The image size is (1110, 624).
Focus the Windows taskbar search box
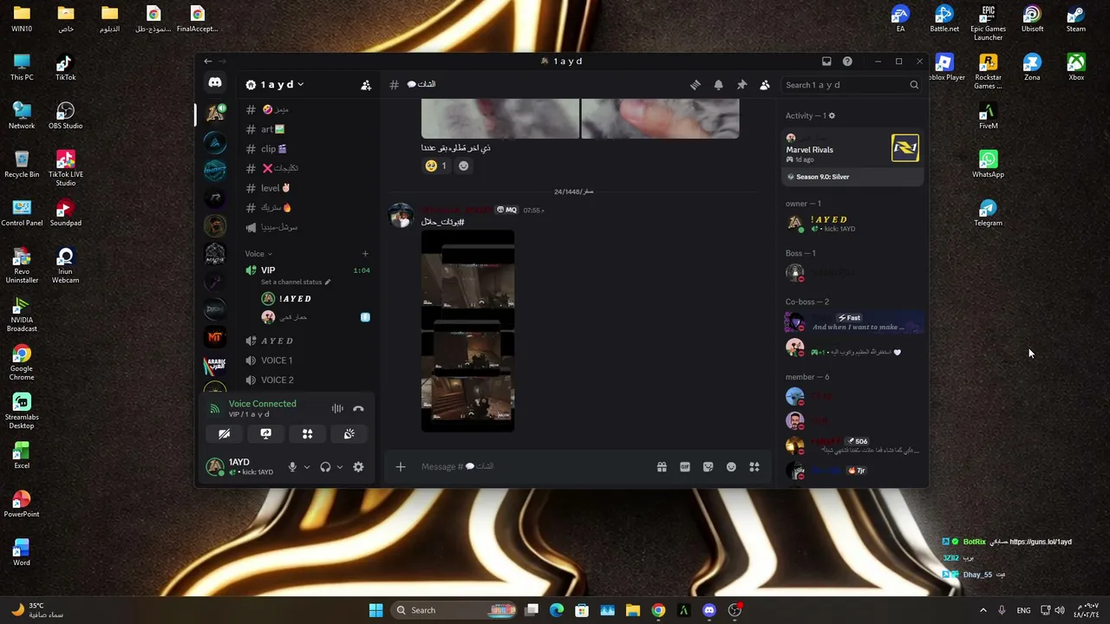pos(454,610)
